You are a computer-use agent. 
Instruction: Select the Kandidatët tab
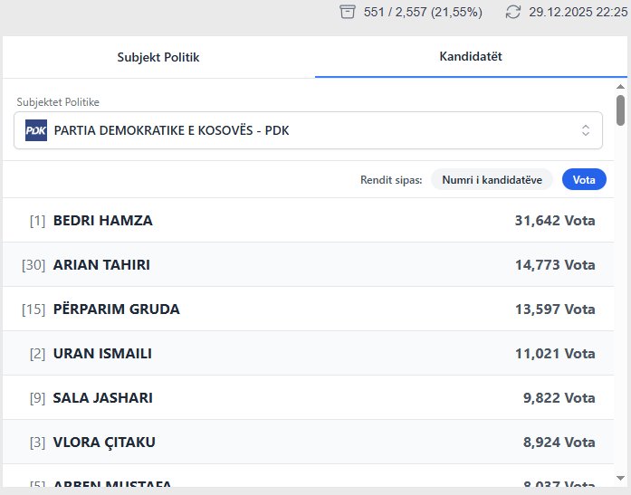click(471, 57)
